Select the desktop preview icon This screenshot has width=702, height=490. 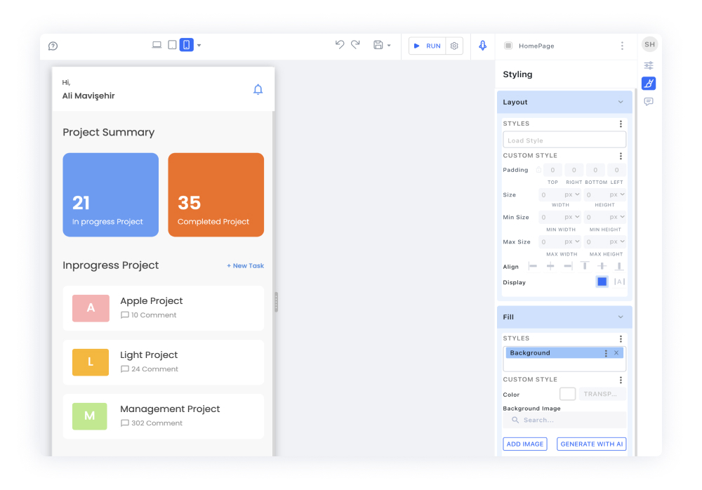click(157, 44)
